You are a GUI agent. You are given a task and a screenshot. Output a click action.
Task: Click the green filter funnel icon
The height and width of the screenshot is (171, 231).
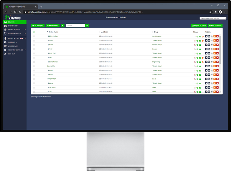tap(63, 26)
